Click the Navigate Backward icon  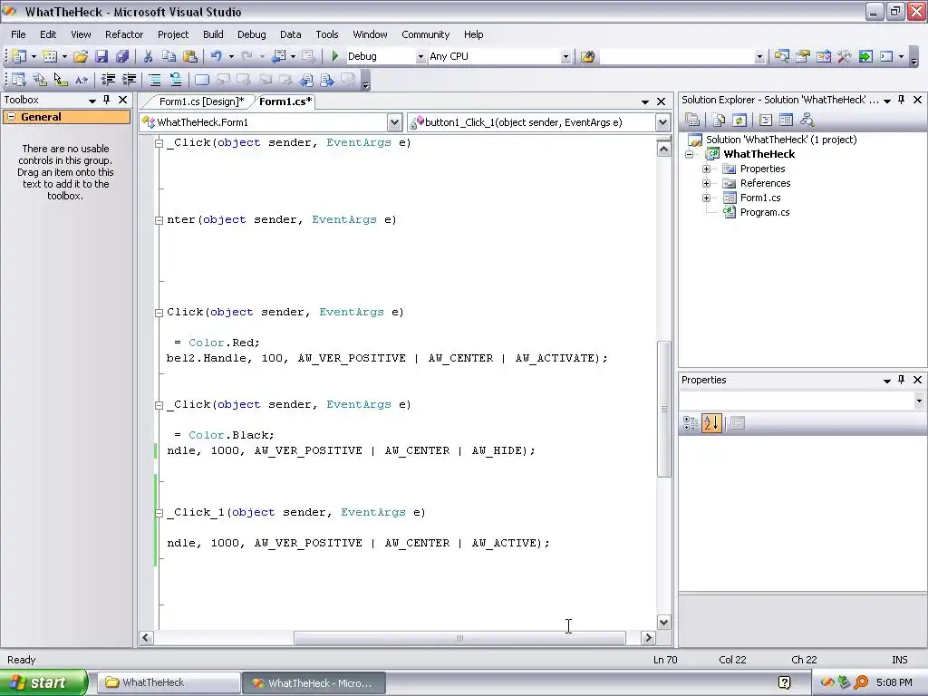click(278, 56)
